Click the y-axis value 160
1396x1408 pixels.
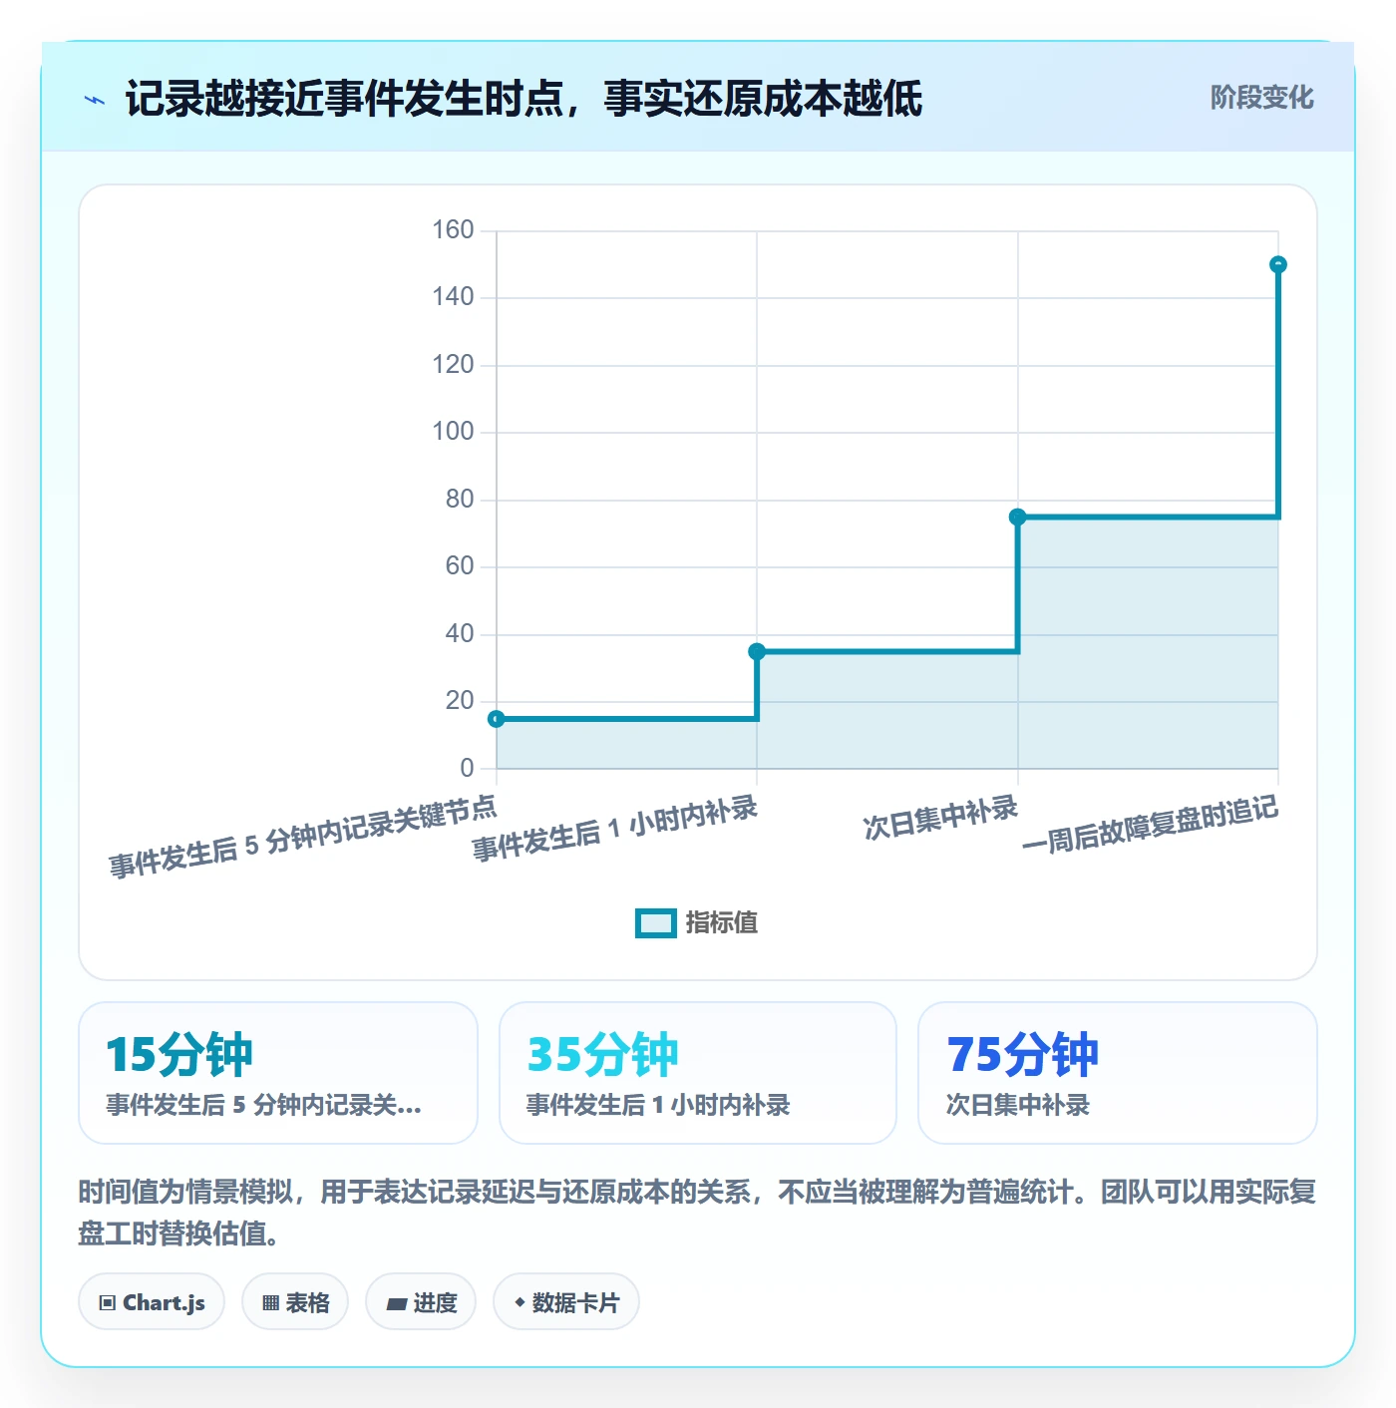pyautogui.click(x=453, y=230)
